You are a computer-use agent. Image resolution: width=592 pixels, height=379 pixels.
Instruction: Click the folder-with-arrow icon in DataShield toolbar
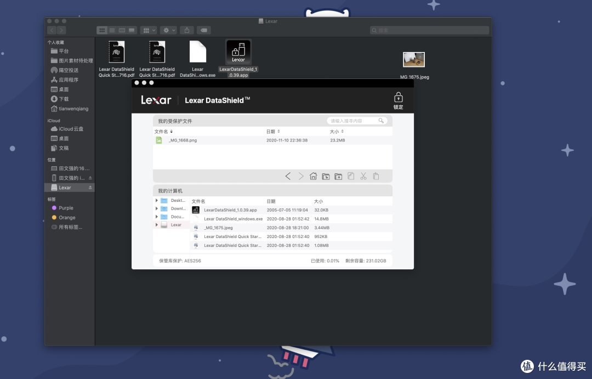(326, 176)
